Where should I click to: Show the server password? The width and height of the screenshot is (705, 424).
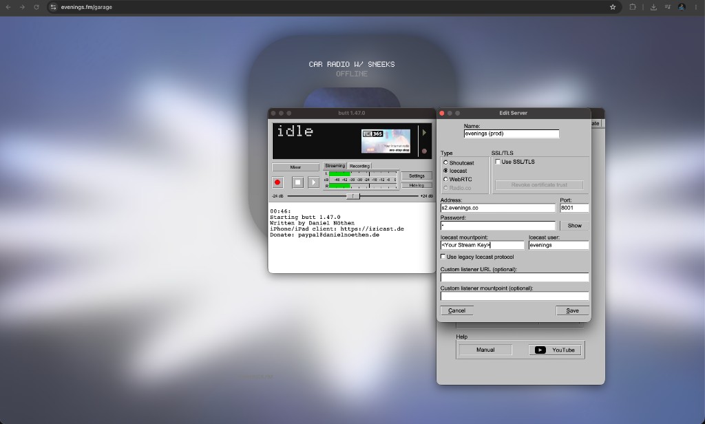574,226
